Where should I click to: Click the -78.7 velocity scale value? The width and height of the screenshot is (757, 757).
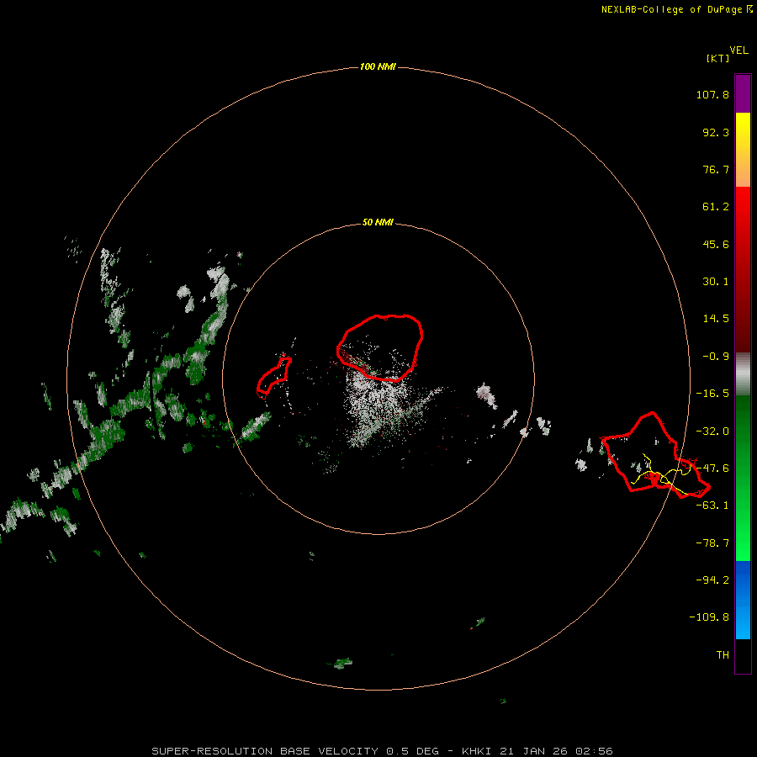[x=712, y=543]
